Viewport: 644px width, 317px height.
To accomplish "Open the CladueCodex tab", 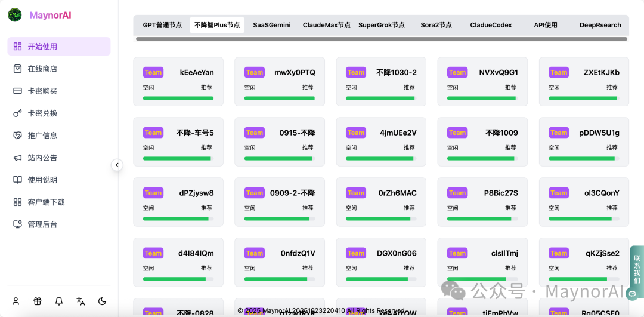I will click(x=491, y=25).
